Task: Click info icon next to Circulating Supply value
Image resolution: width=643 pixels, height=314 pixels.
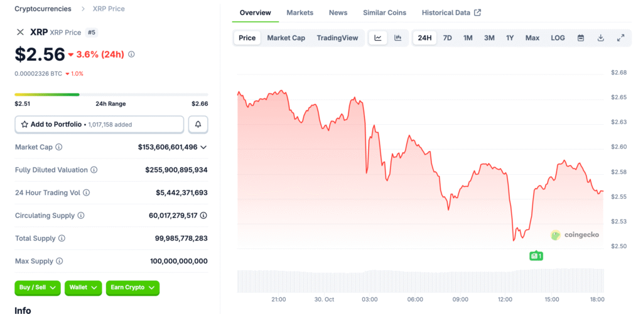Action: click(203, 216)
